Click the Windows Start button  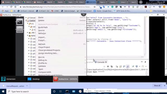pyautogui.click(x=3, y=91)
